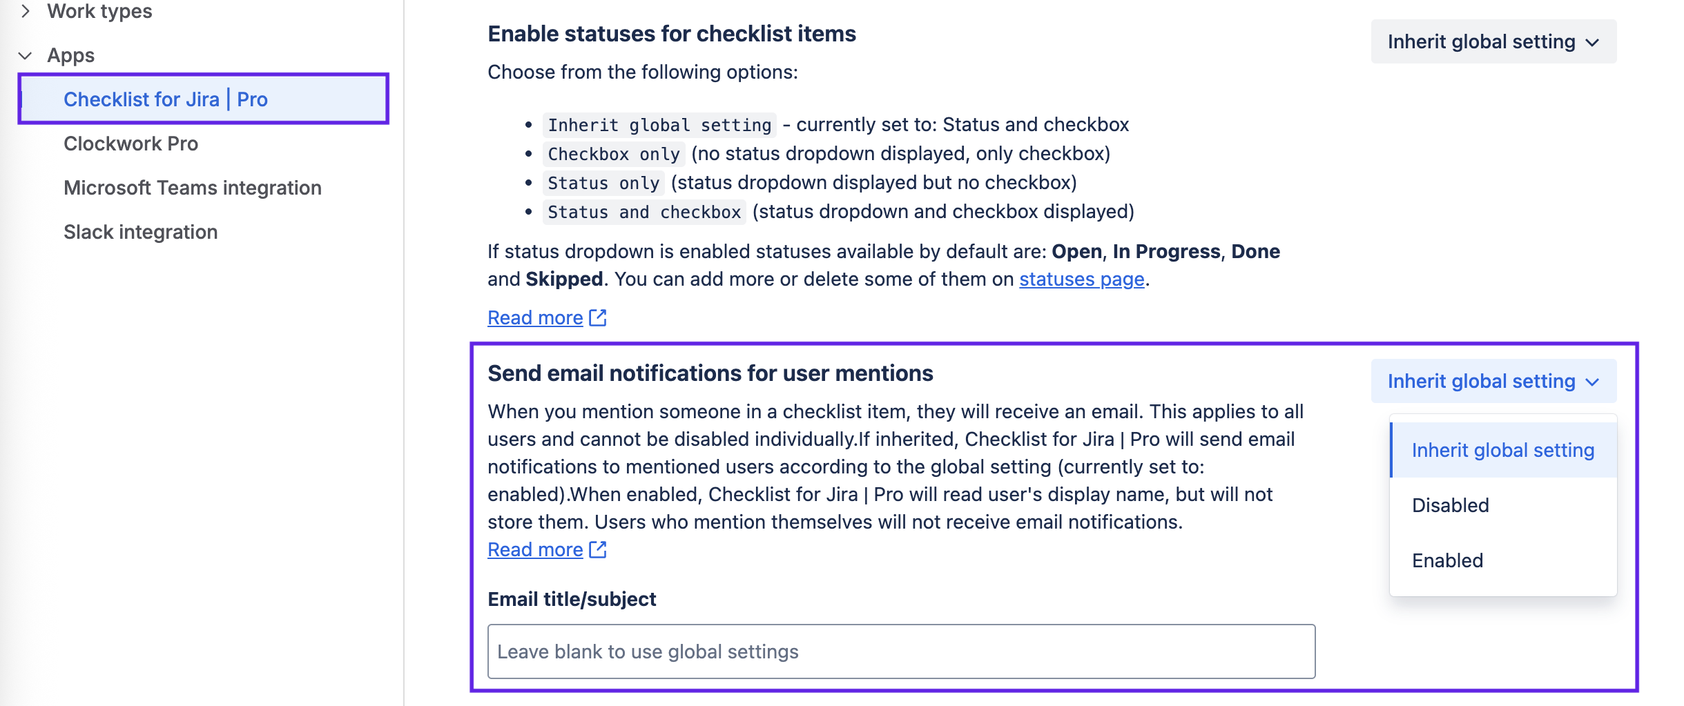The width and height of the screenshot is (1684, 706).
Task: Click the dropdown arrow on top Inherit global setting
Action: pos(1593,42)
